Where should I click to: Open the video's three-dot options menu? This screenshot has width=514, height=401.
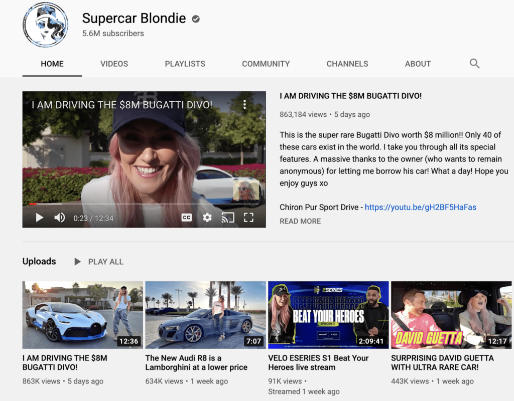point(244,104)
